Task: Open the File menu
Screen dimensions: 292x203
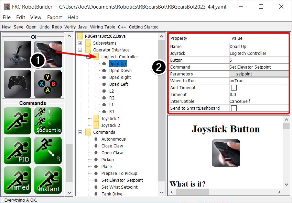Action: click(x=7, y=17)
